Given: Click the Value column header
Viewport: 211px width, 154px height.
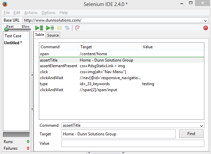Looking at the screenshot, I should point(173,47).
